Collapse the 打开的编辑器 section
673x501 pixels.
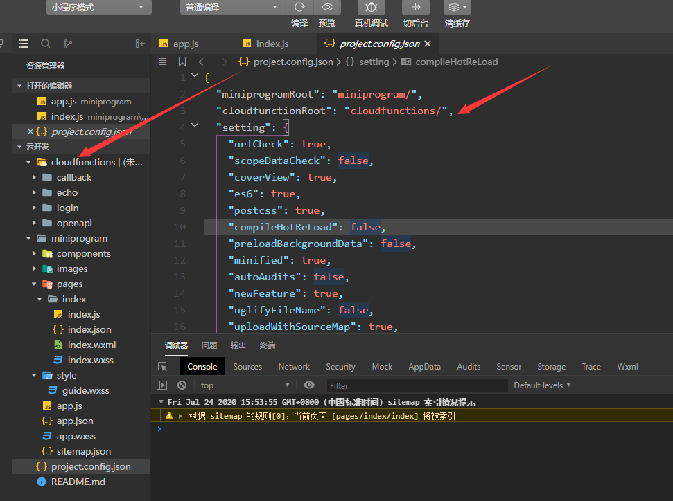(19, 86)
